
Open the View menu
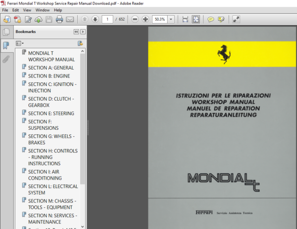coord(27,10)
